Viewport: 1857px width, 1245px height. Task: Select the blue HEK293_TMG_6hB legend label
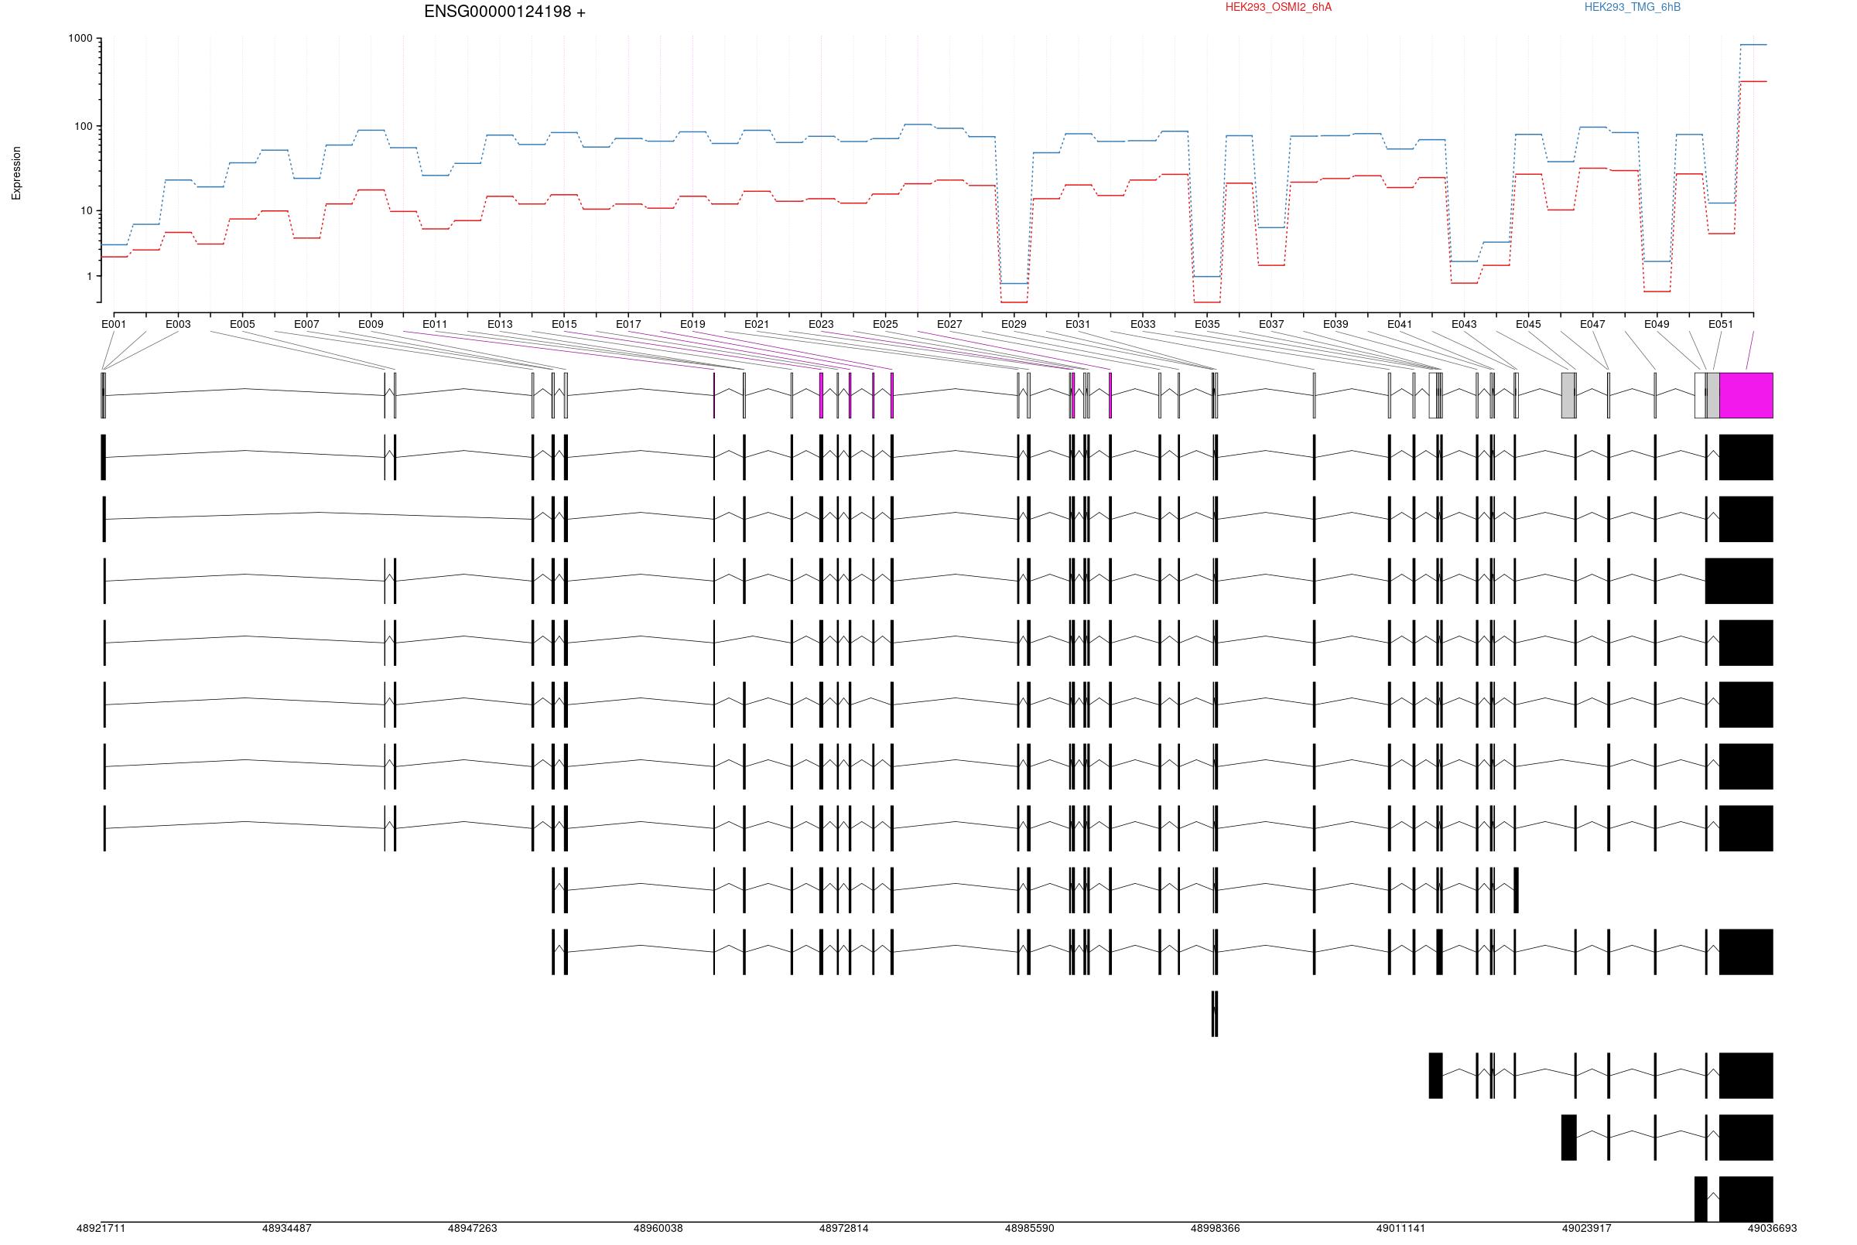pyautogui.click(x=1632, y=7)
